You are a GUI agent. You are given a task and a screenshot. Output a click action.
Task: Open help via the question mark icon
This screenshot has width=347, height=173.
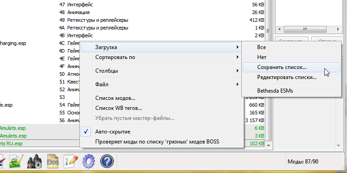(107, 162)
